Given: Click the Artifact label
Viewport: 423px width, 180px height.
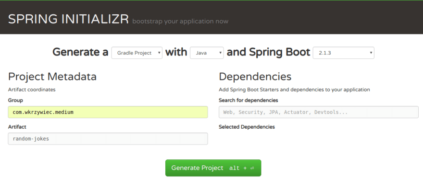Looking at the screenshot, I should [17, 127].
